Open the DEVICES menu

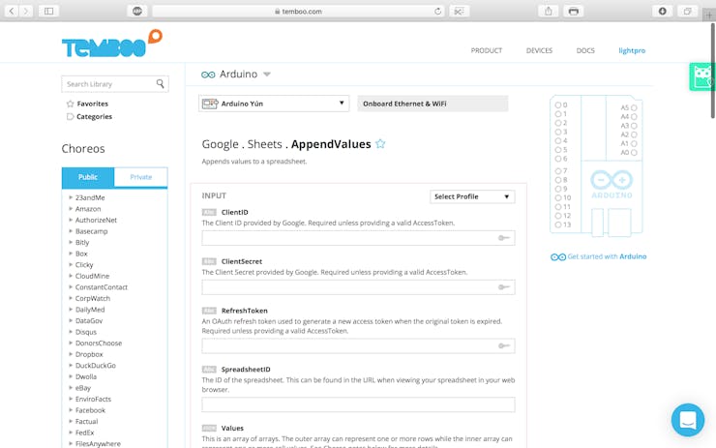point(539,50)
